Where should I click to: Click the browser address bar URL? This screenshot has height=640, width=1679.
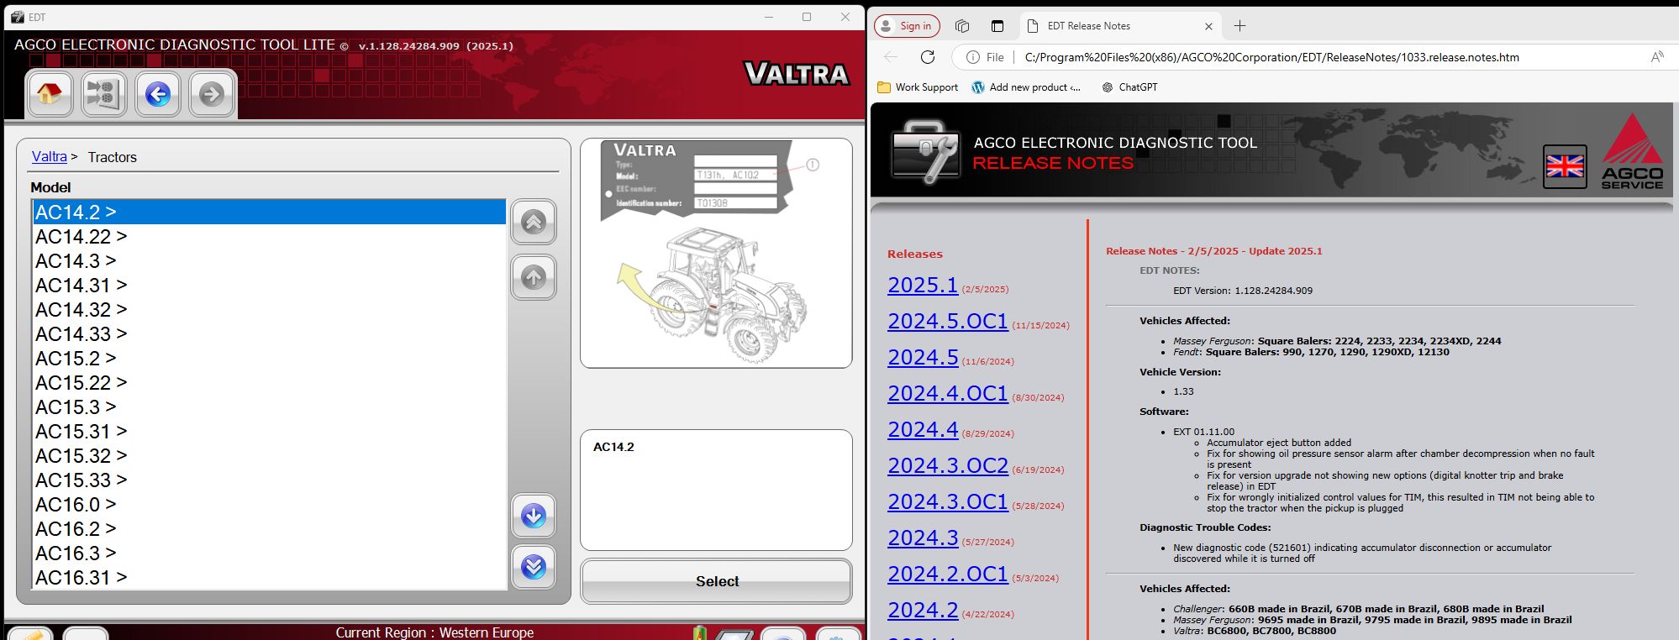tap(1271, 57)
